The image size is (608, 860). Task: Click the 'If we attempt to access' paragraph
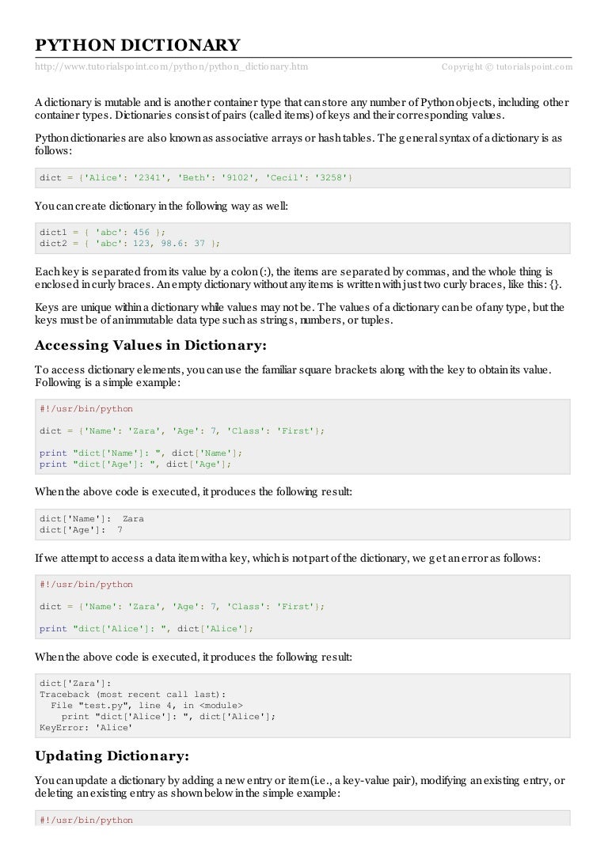click(x=288, y=558)
